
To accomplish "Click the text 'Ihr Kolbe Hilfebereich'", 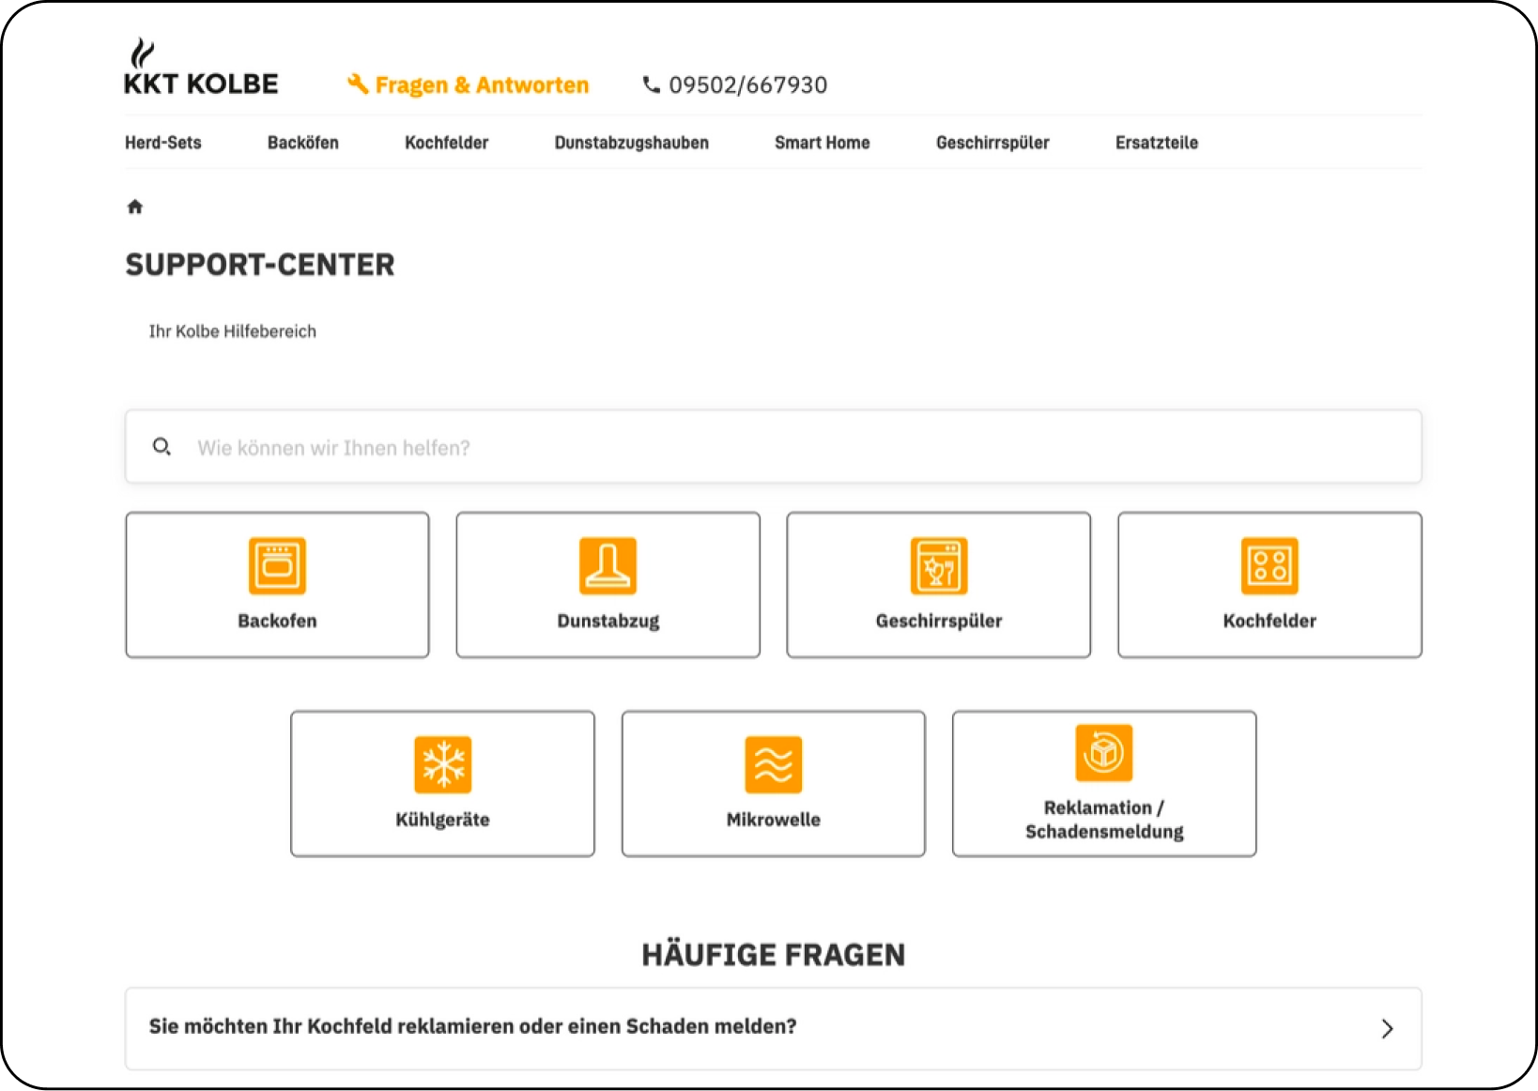I will tap(233, 331).
